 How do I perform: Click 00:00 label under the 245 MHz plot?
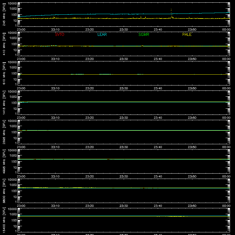(x=226, y=30)
